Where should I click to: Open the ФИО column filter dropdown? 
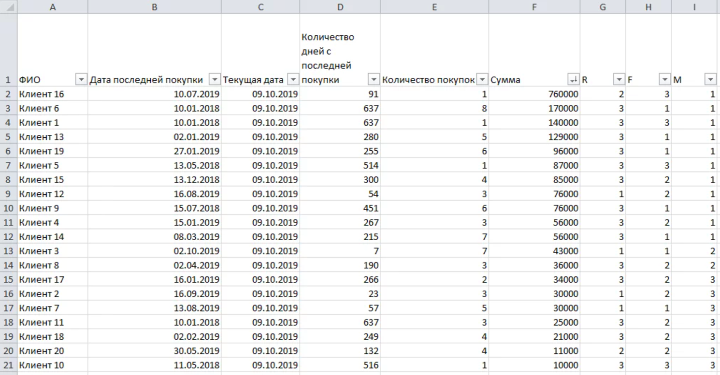[81, 80]
